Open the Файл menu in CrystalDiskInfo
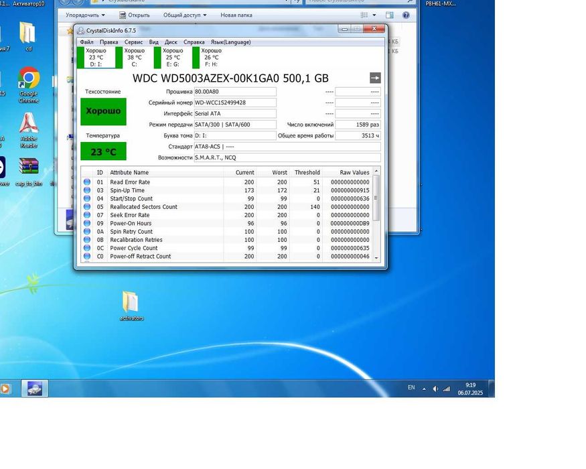Screen dimensions: 586x469 (86, 42)
